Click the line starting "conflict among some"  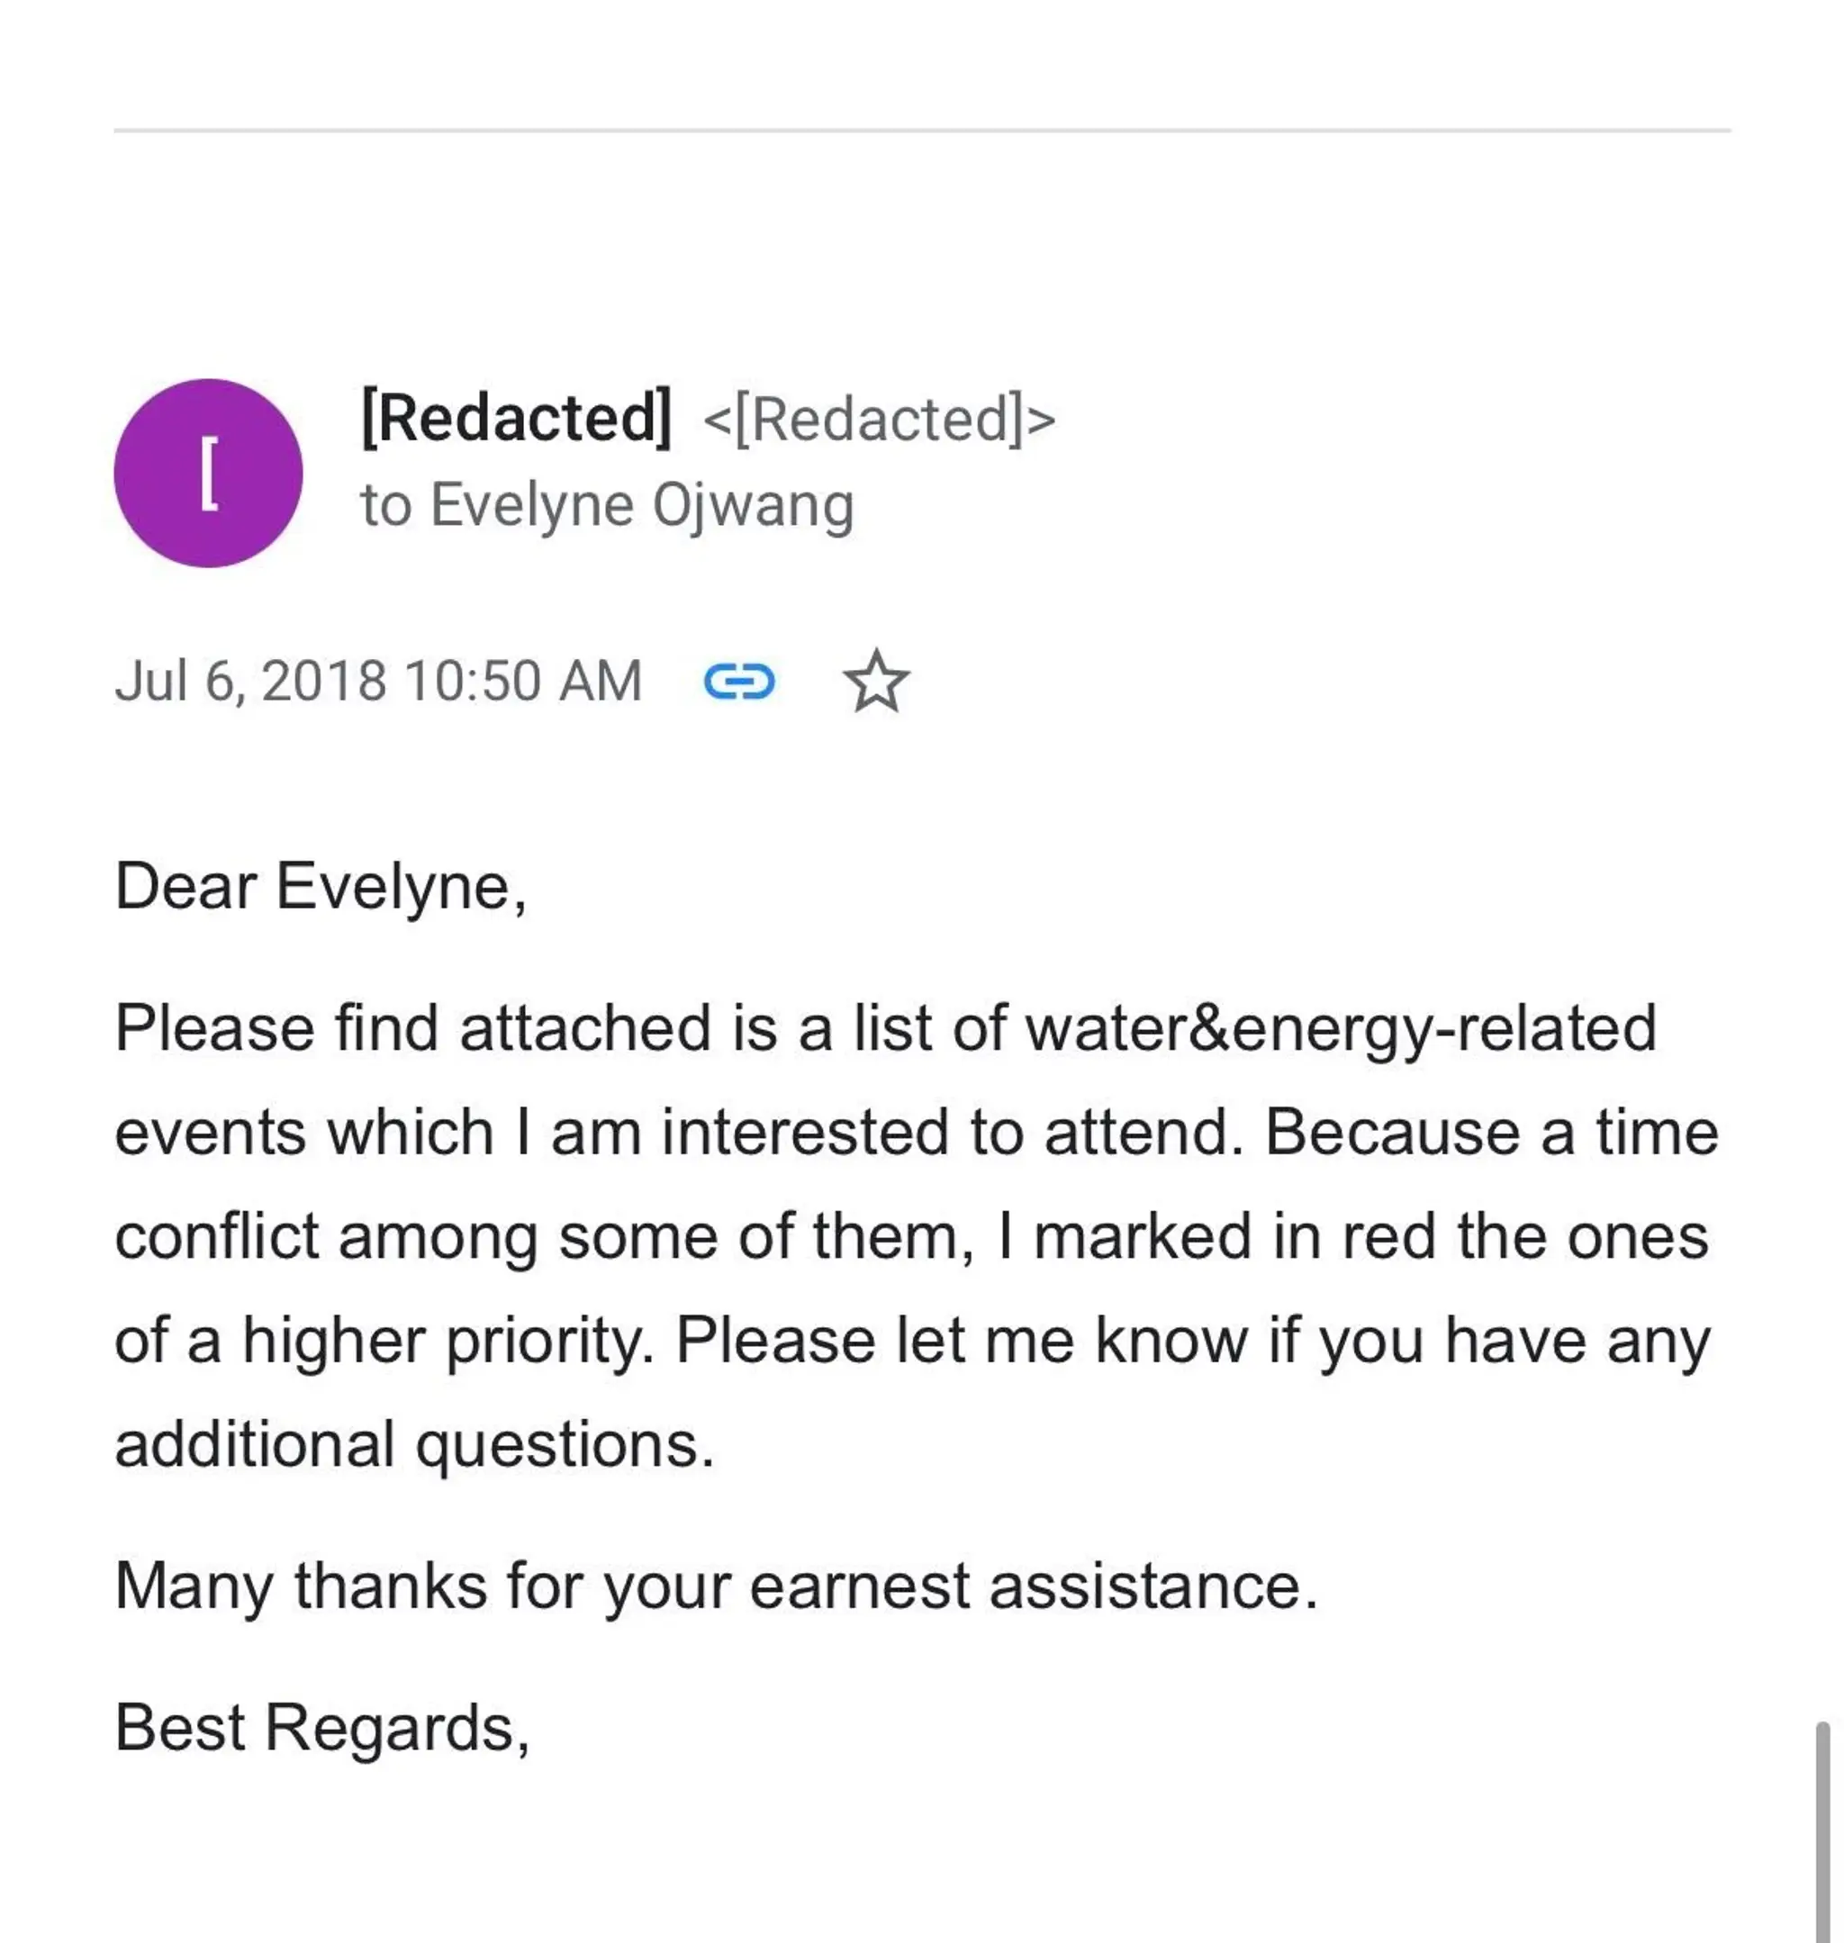click(x=911, y=1237)
